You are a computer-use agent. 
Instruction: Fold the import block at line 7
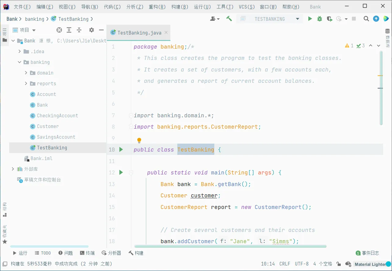[131, 115]
